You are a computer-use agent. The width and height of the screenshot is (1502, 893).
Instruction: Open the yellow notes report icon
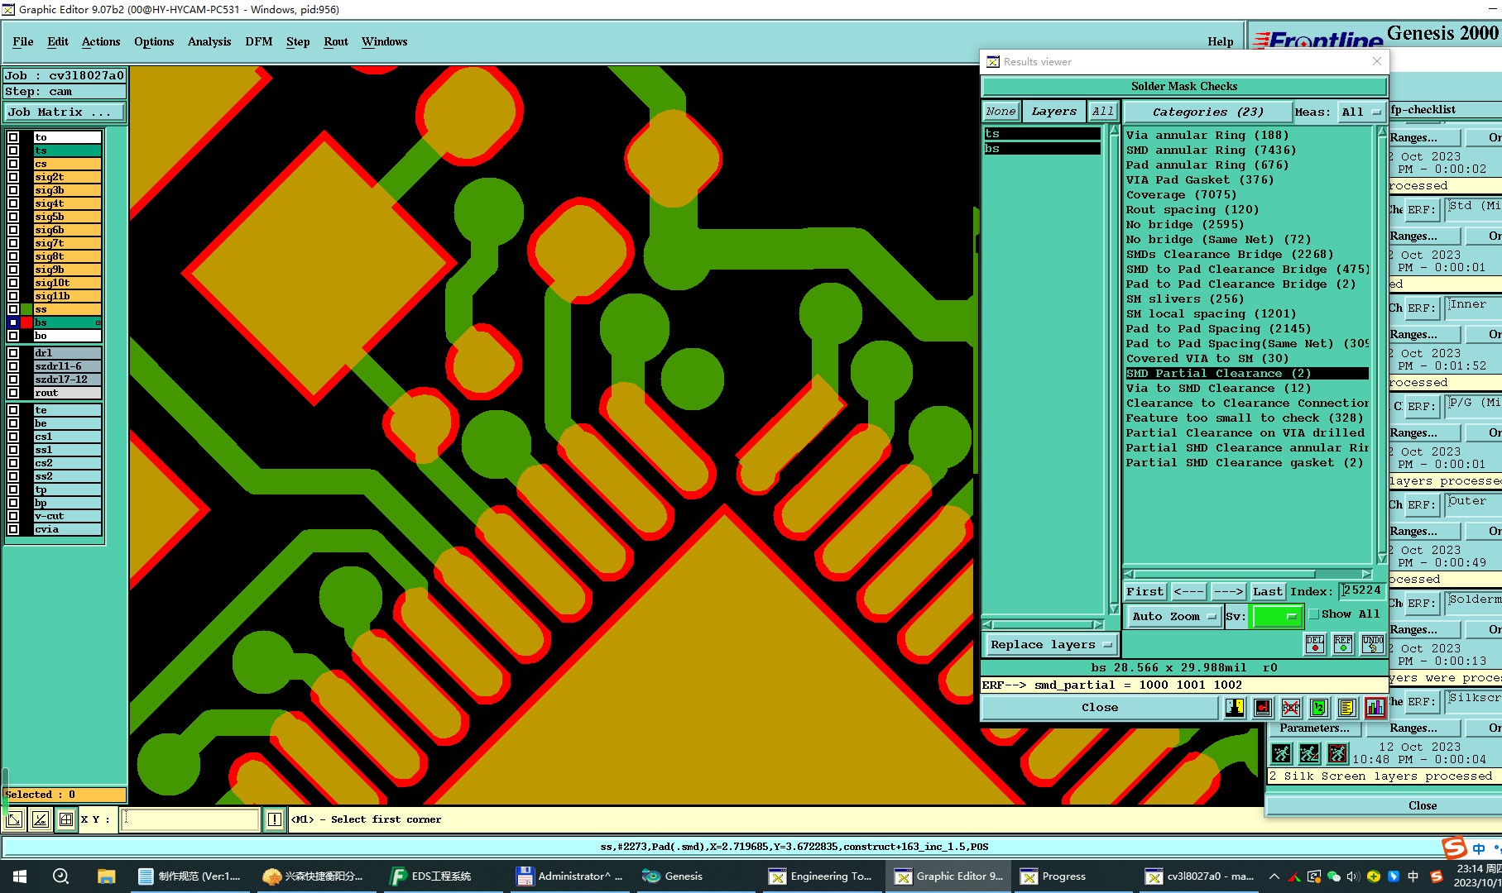1347,708
